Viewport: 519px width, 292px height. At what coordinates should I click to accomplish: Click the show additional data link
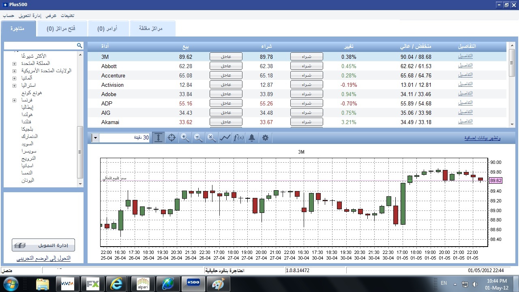coord(482,138)
